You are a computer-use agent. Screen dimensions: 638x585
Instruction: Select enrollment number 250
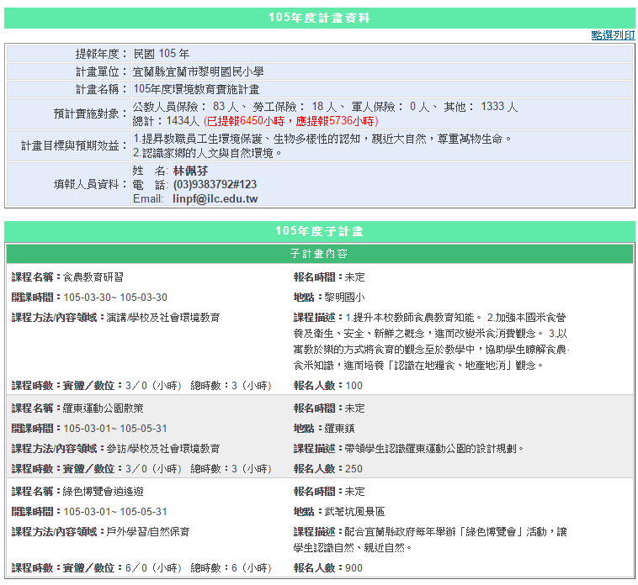click(354, 469)
